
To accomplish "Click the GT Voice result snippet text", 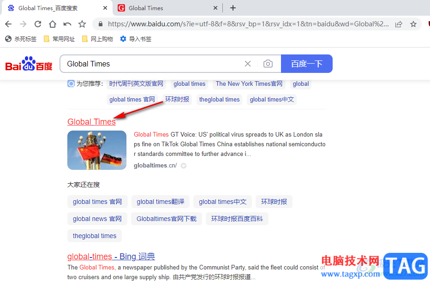I will point(230,144).
